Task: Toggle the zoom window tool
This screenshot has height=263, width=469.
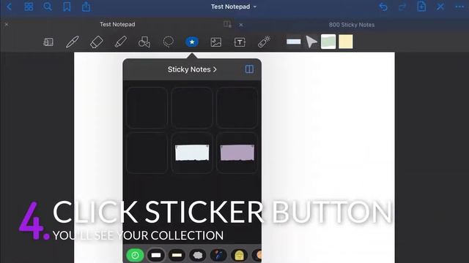Action: coord(48,42)
